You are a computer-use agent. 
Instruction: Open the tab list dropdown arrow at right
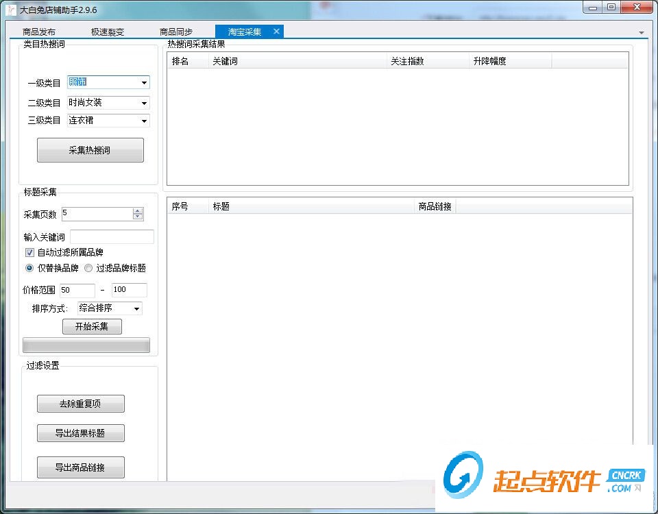point(642,33)
